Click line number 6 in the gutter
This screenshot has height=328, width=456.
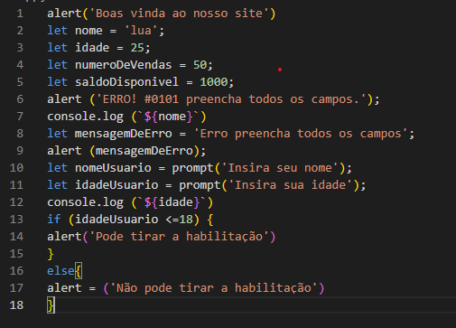pos(20,99)
